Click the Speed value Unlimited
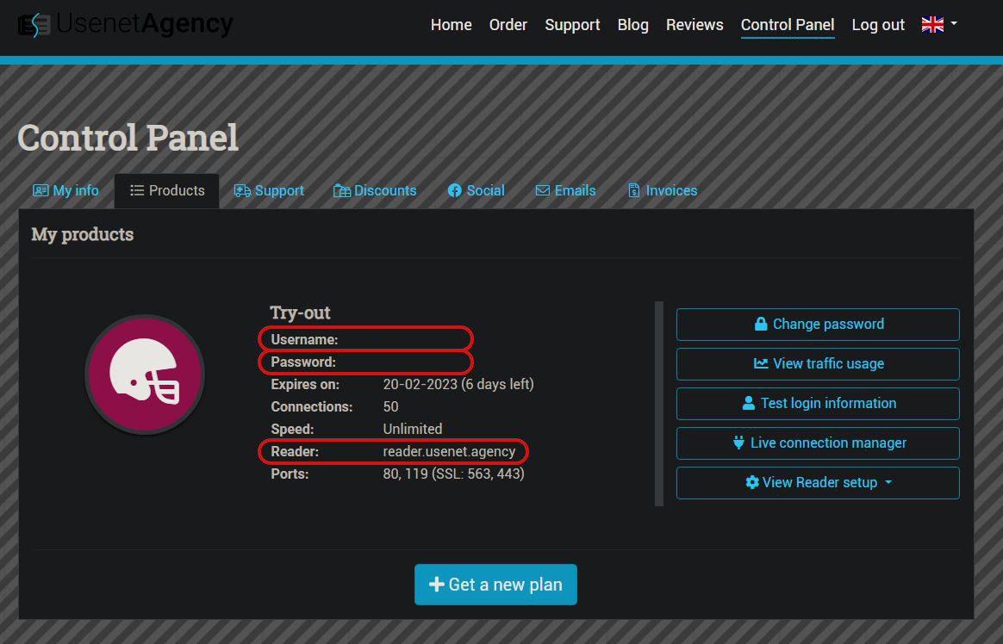 coord(413,430)
